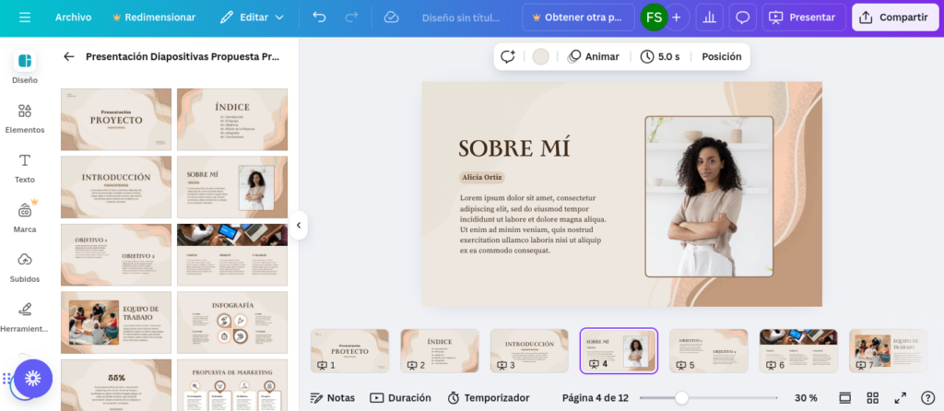Add a collaborator with the plus icon

(676, 18)
